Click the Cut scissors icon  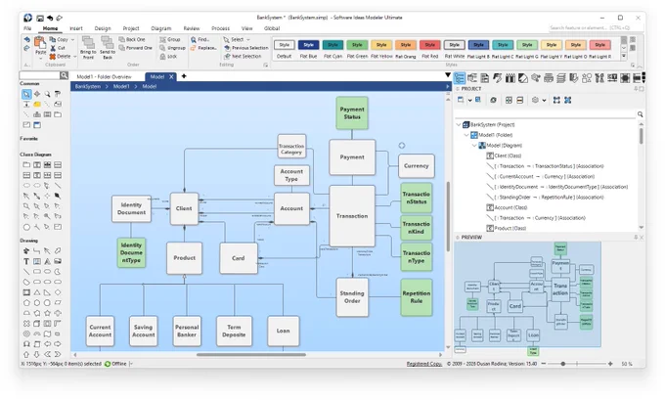[53, 48]
